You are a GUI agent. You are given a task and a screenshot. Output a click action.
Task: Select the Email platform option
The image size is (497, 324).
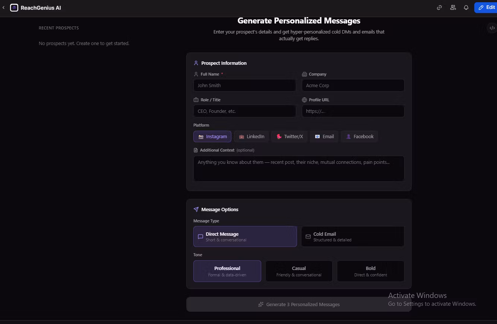point(324,137)
